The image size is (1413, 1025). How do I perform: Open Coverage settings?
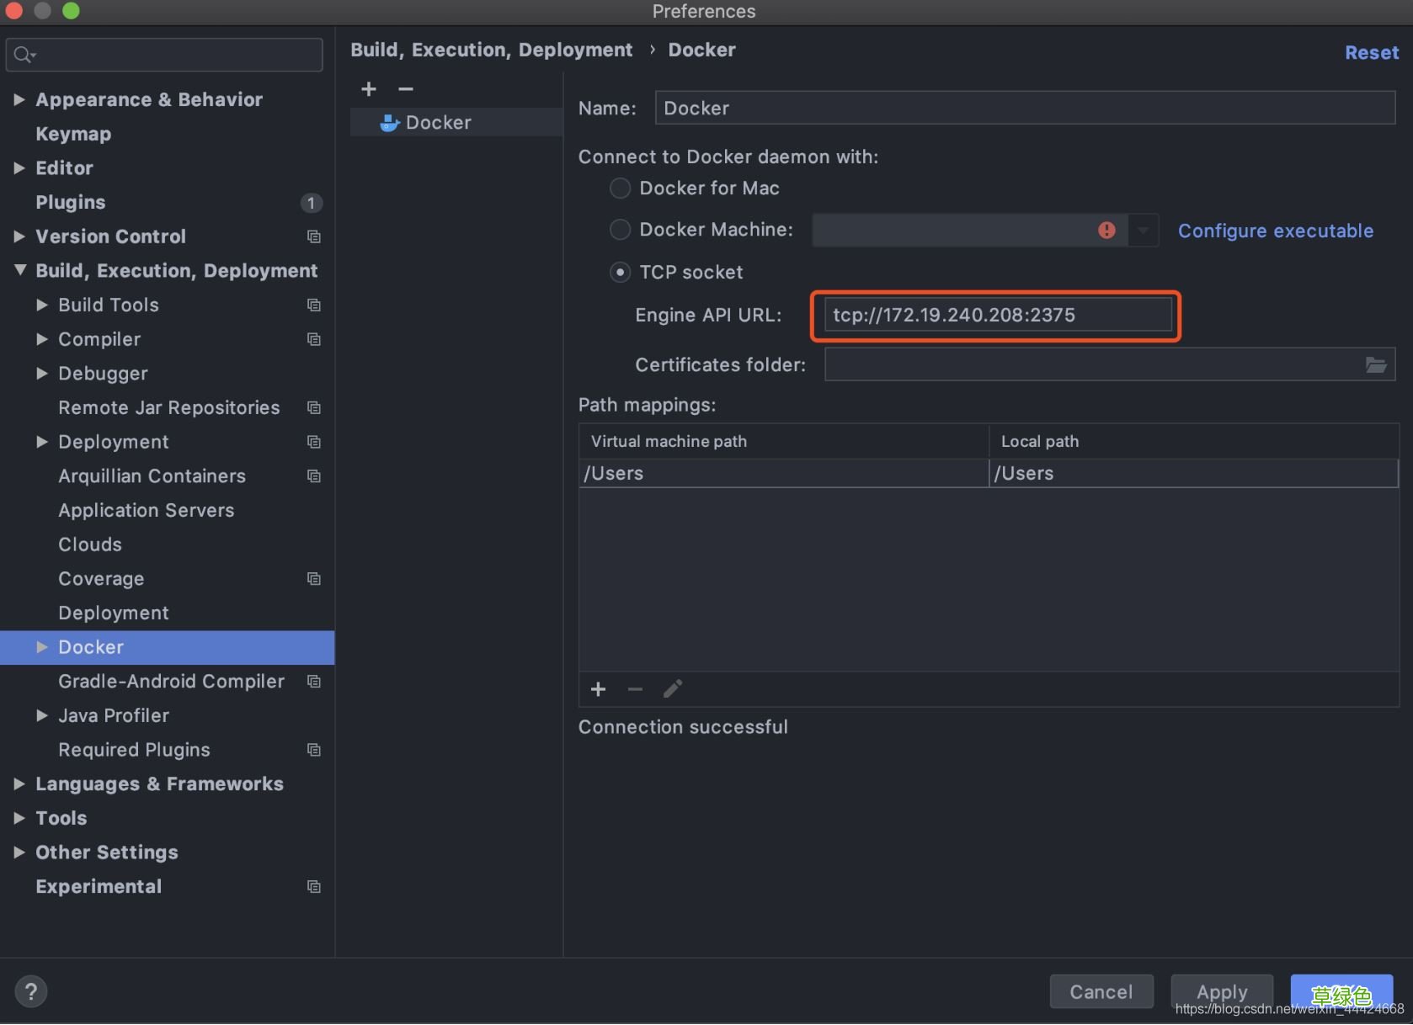point(101,579)
